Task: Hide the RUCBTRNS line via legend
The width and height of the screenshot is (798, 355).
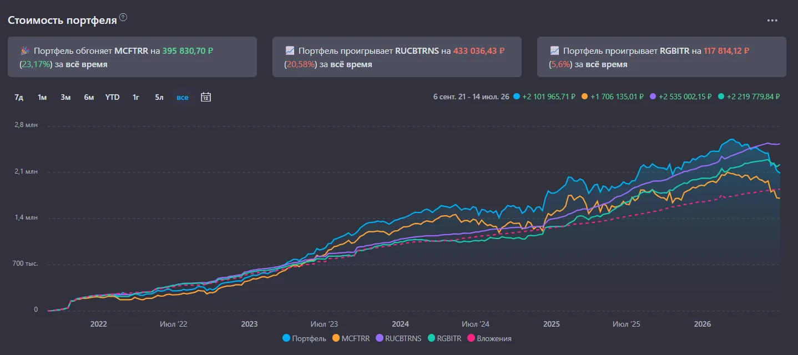Action: pyautogui.click(x=398, y=338)
